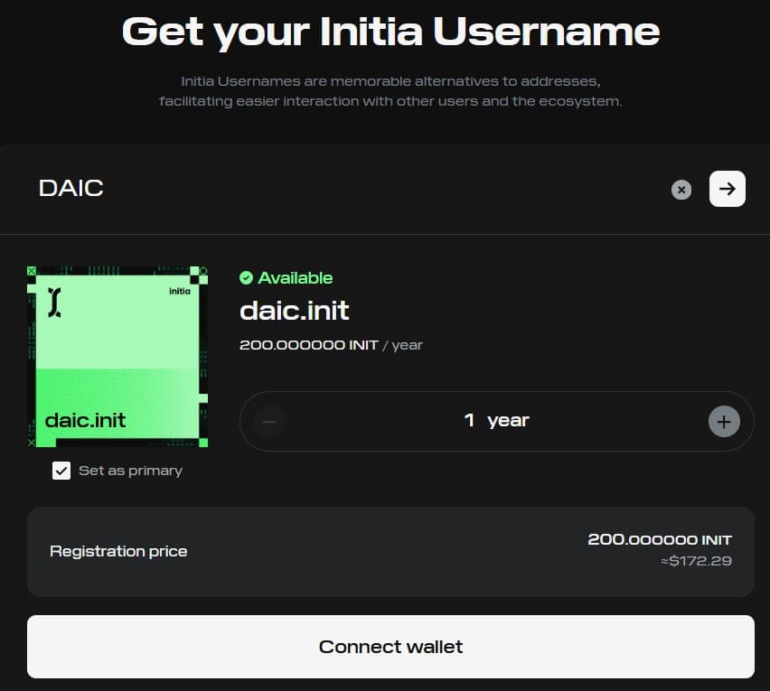Increase registration years with plus button
770x691 pixels.
tap(724, 421)
